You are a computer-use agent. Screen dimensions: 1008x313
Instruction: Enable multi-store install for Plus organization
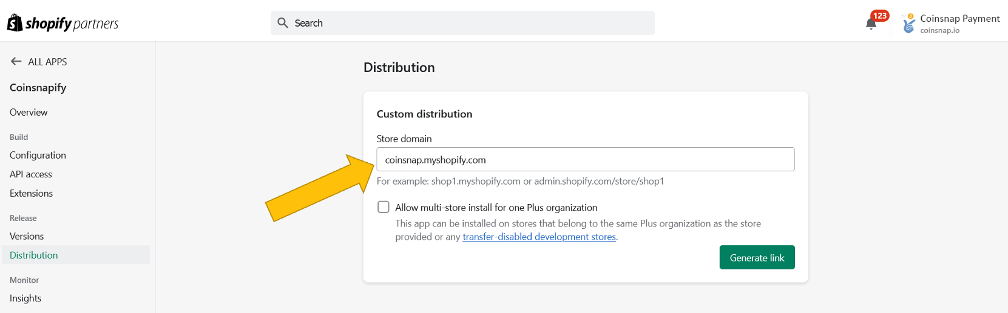click(384, 207)
